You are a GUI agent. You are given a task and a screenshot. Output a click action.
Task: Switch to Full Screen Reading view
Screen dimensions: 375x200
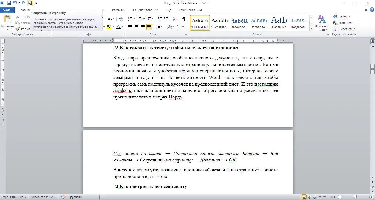[309, 197]
